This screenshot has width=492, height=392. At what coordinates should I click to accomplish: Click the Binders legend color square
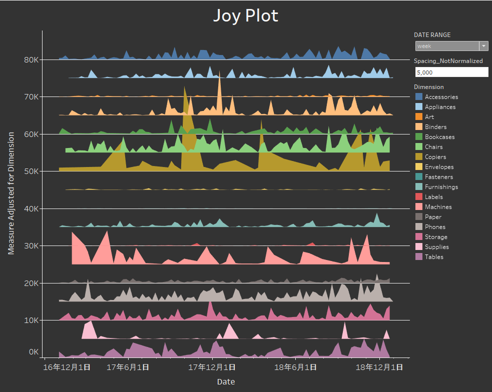419,126
